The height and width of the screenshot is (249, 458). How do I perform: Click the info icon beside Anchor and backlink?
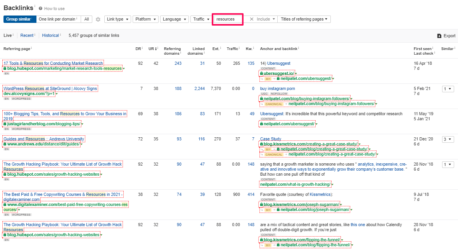[x=299, y=48]
